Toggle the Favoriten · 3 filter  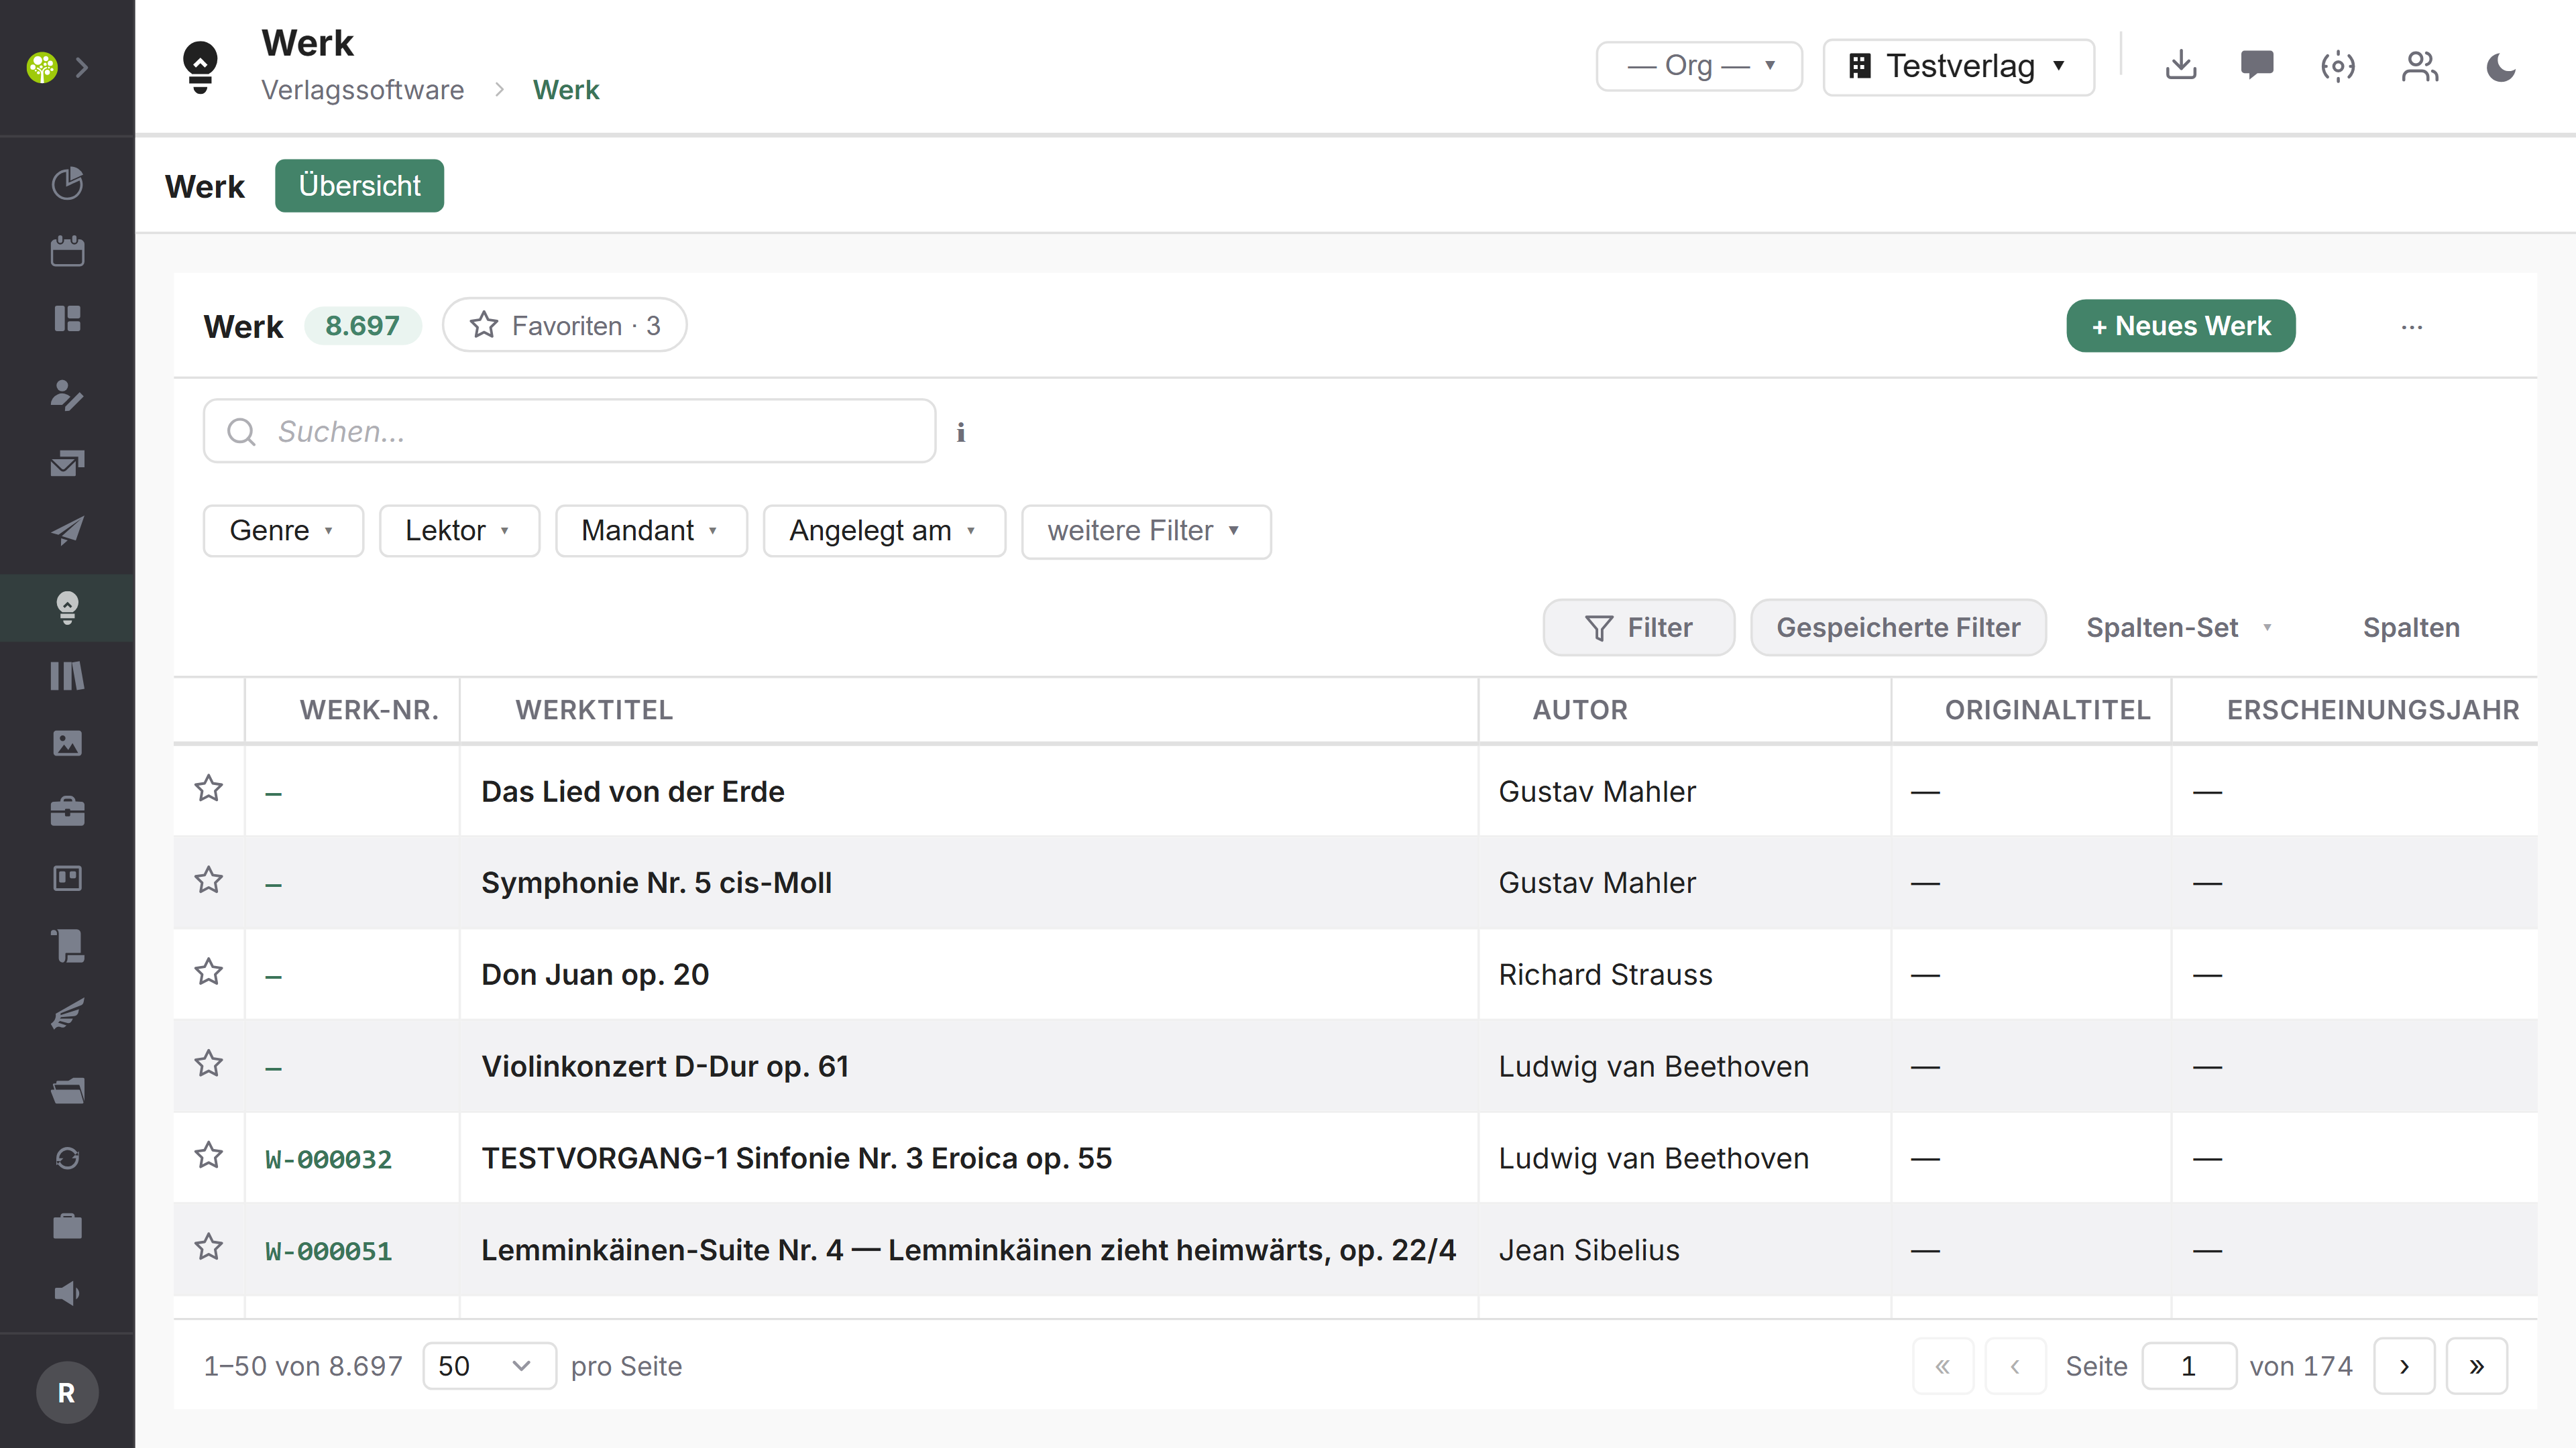pyautogui.click(x=564, y=324)
